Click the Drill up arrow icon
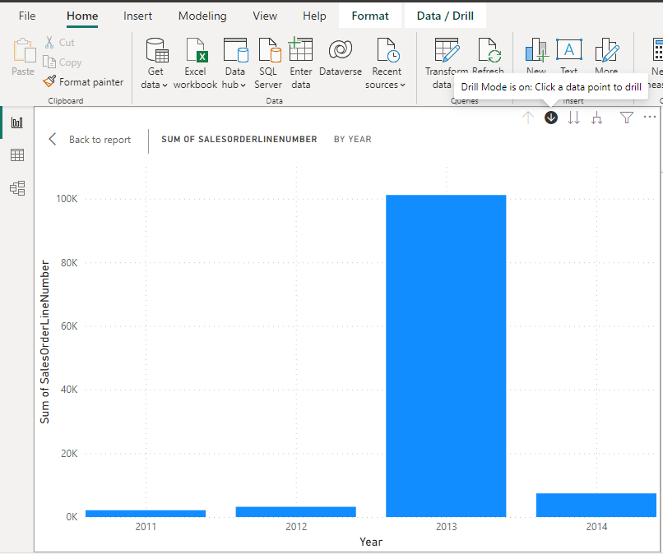 [x=528, y=118]
